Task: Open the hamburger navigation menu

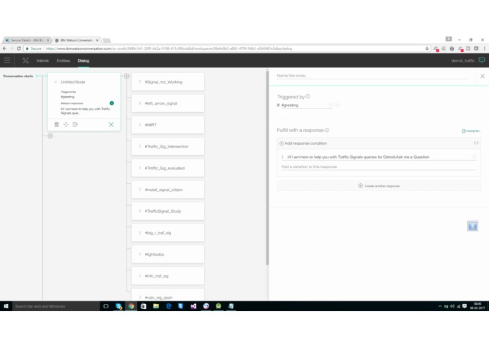Action: click(7, 60)
